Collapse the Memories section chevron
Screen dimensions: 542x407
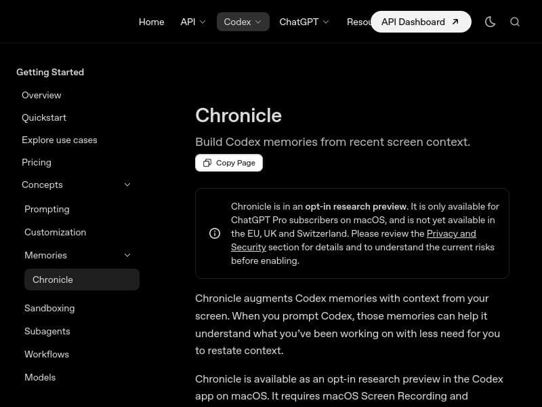127,255
